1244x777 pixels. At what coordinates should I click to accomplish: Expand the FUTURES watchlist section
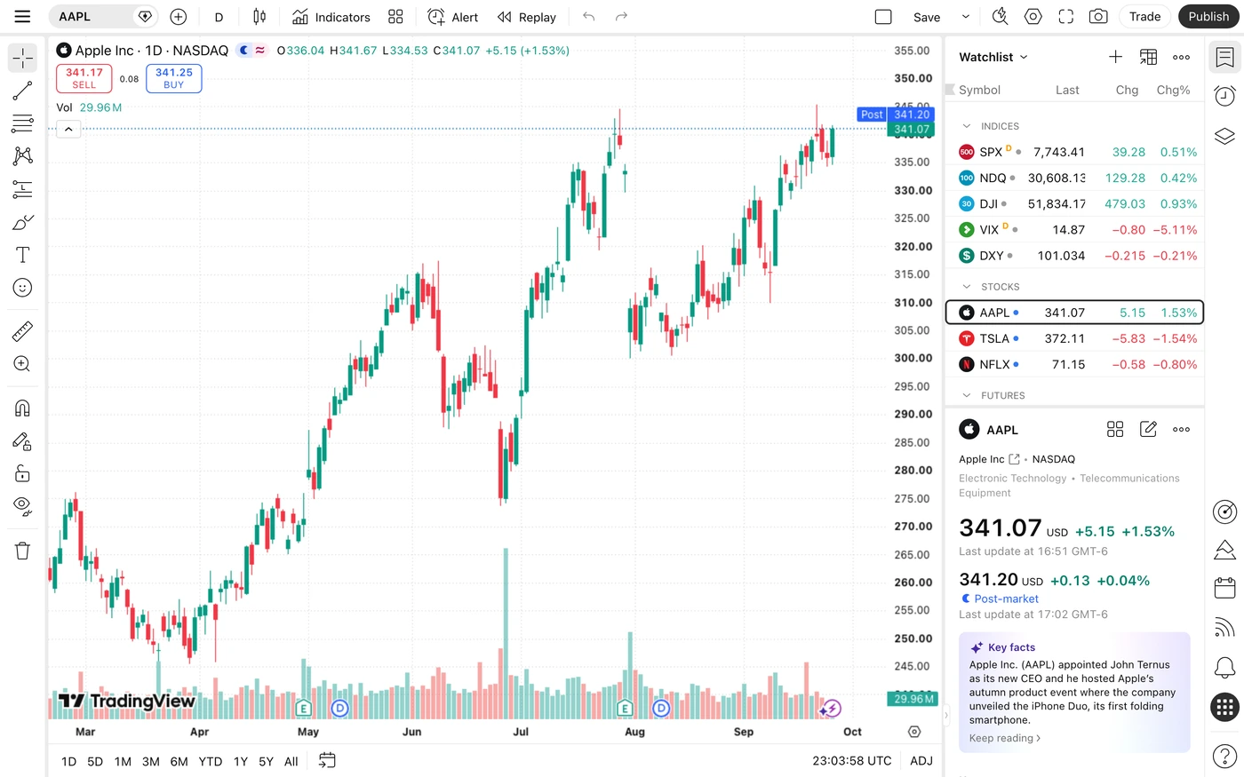pyautogui.click(x=967, y=395)
